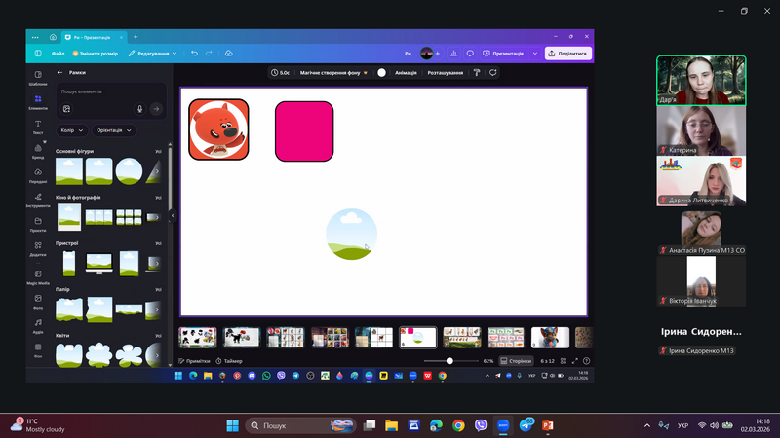Open the Колір filter dropdown

click(72, 130)
